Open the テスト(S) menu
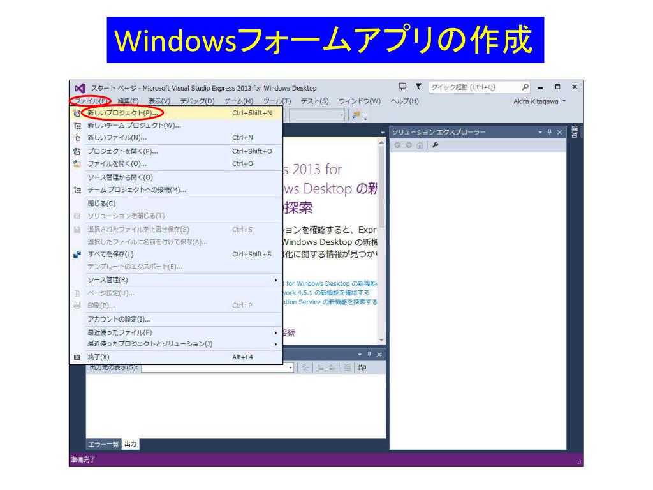This screenshot has height=490, width=653. click(314, 101)
